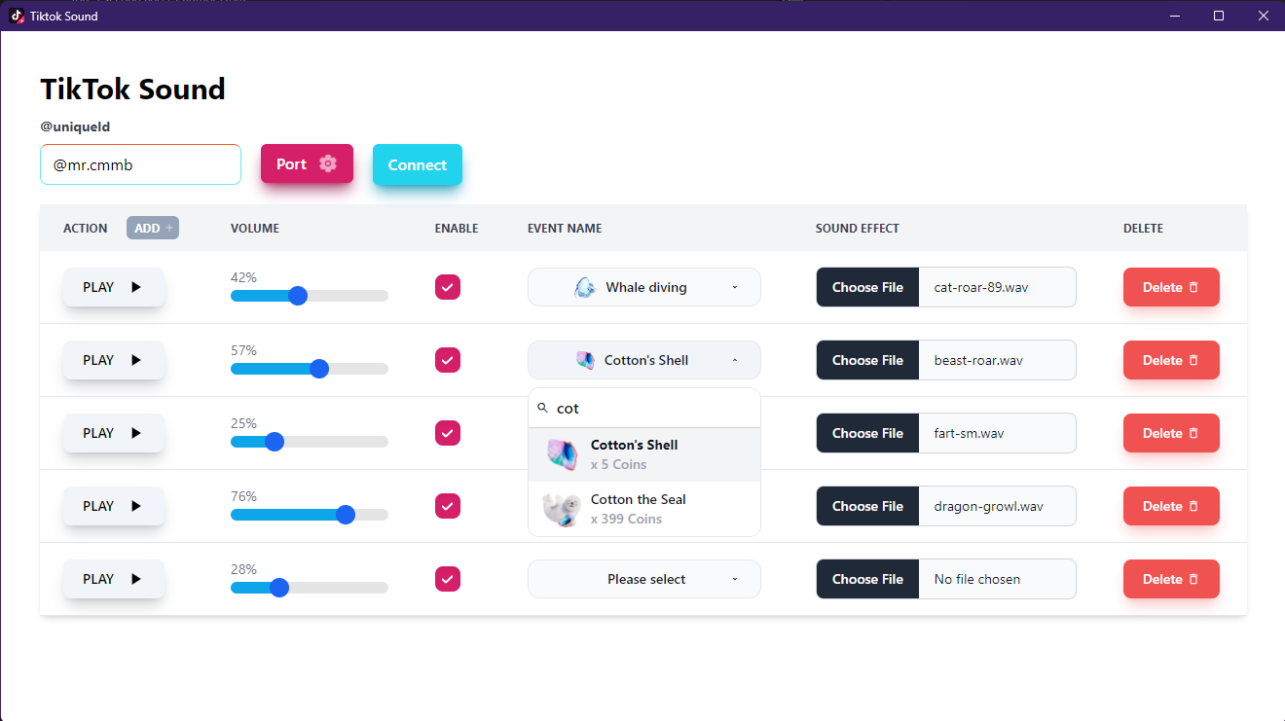Screen dimensions: 1285x721
Task: Click the @mr.cmmb uniqueId input field
Action: (x=140, y=164)
